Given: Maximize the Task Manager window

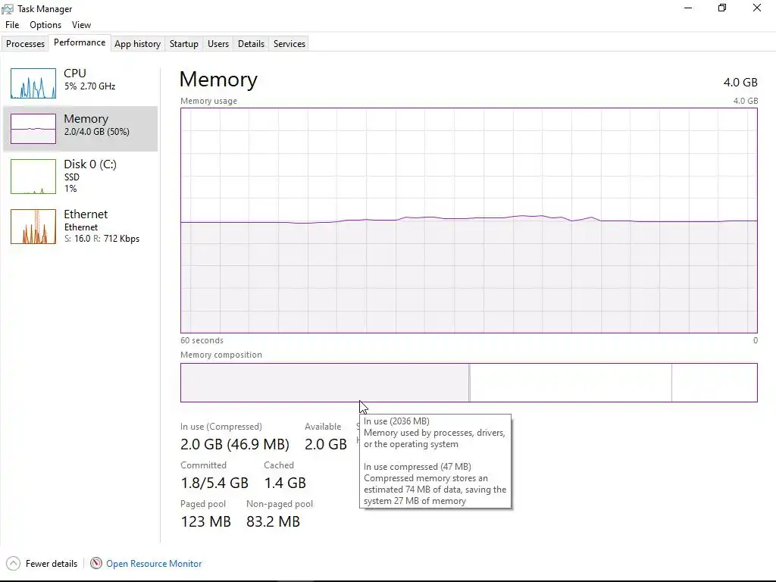Looking at the screenshot, I should coord(722,8).
